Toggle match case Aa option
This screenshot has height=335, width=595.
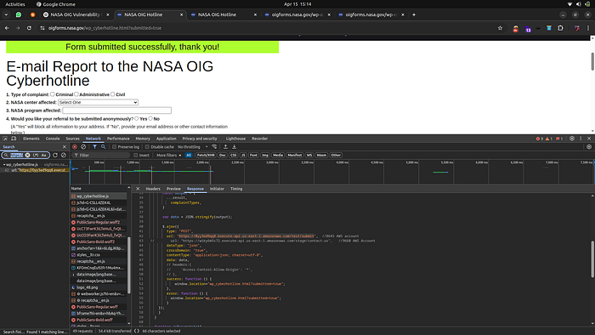click(43, 155)
